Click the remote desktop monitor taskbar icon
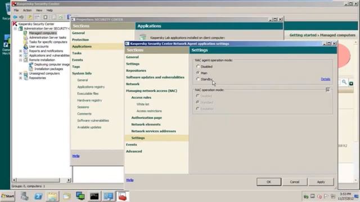 click(109, 196)
